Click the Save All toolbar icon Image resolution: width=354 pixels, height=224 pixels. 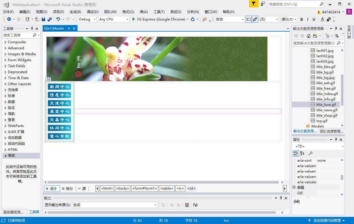tap(50, 19)
